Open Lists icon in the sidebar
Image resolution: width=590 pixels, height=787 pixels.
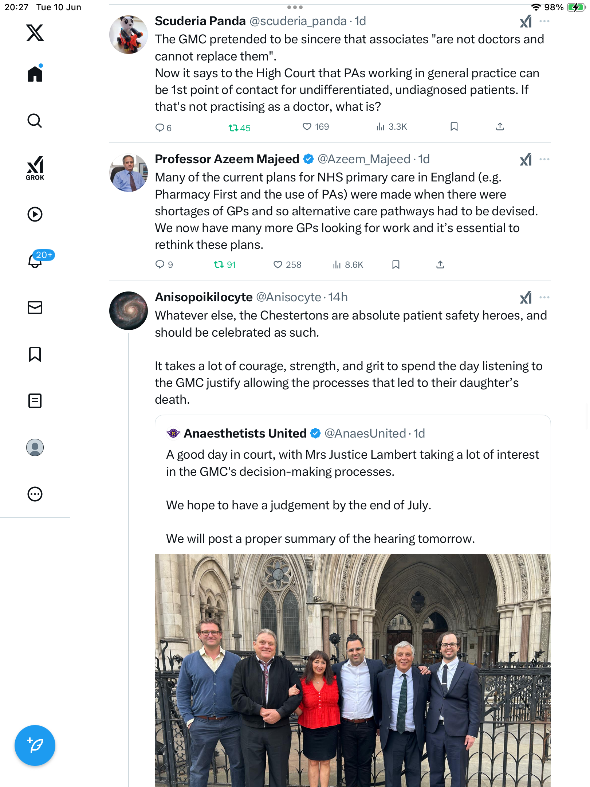35,401
